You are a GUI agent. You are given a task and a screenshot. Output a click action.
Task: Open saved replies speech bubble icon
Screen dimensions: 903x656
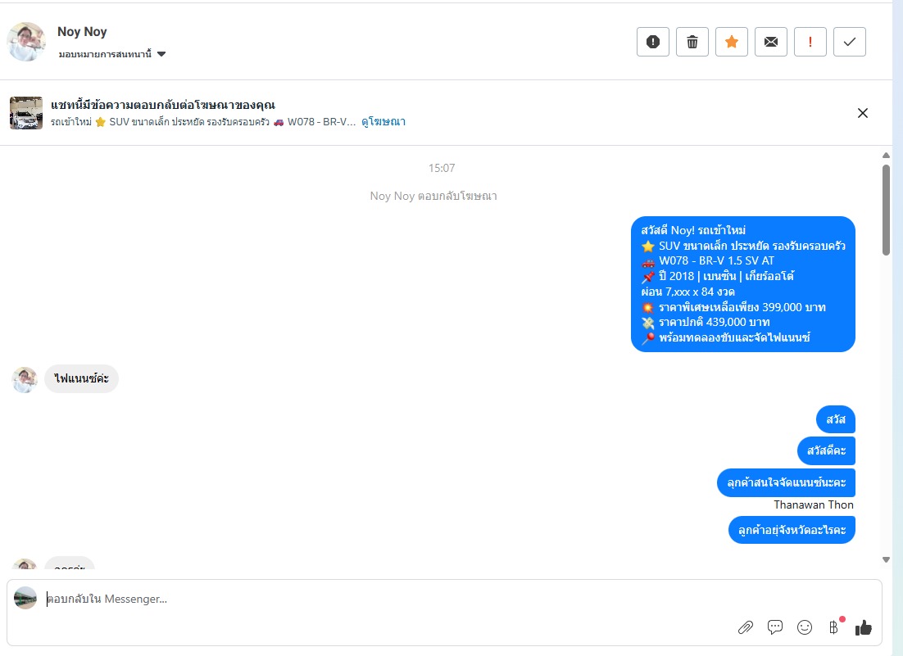(775, 627)
